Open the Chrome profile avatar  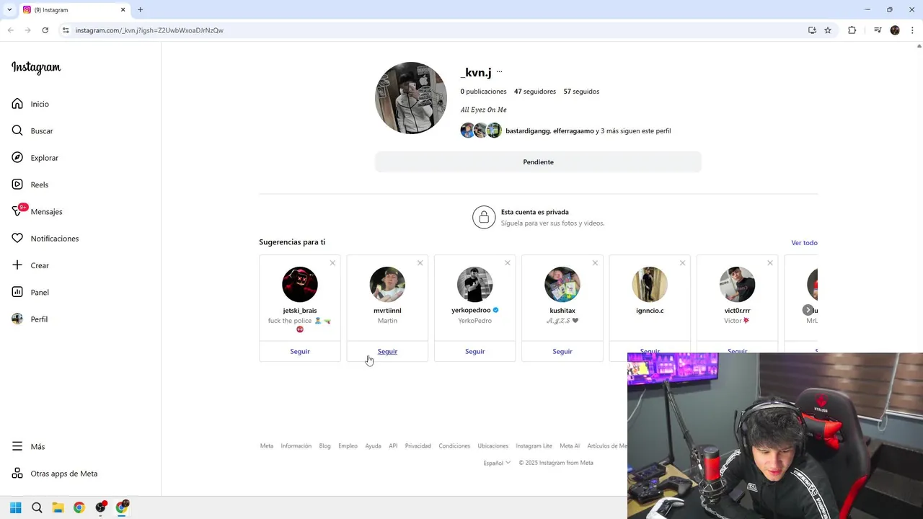click(x=895, y=30)
